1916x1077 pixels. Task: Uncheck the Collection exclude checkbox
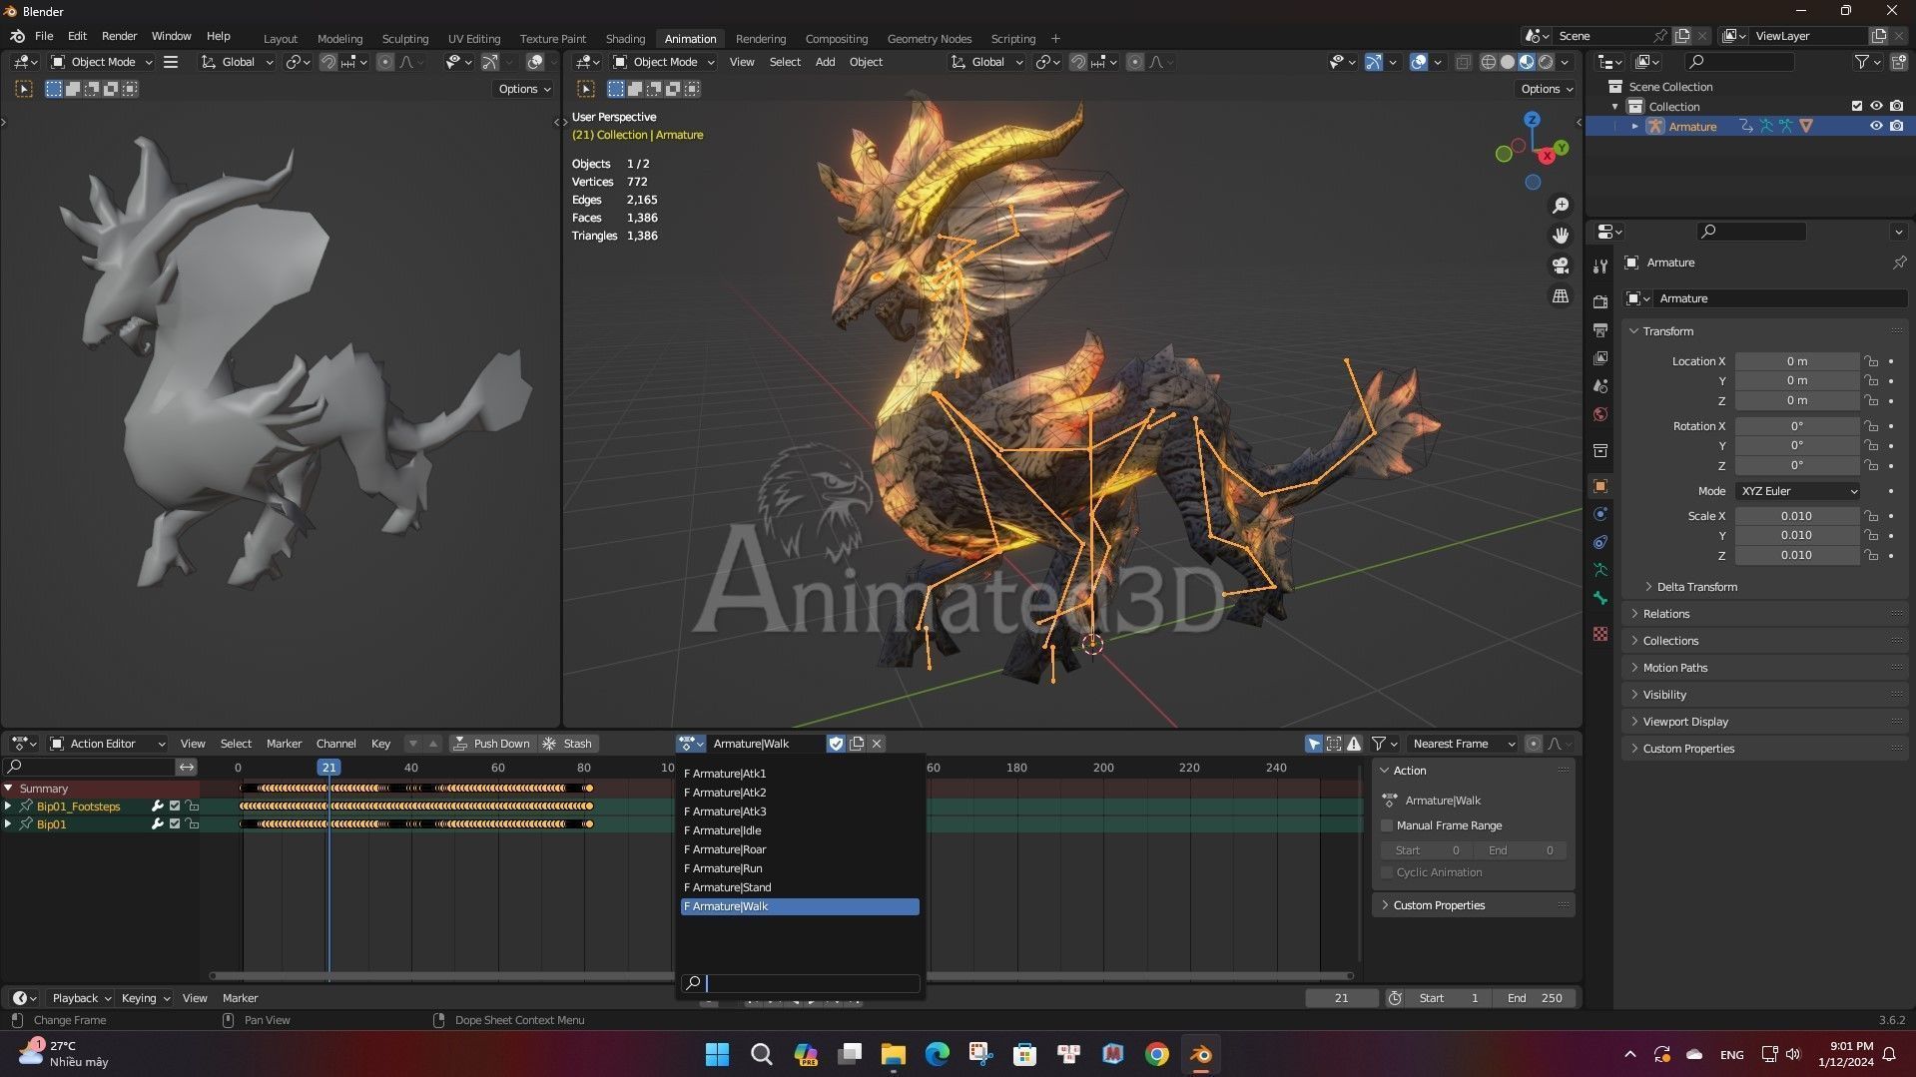1857,106
